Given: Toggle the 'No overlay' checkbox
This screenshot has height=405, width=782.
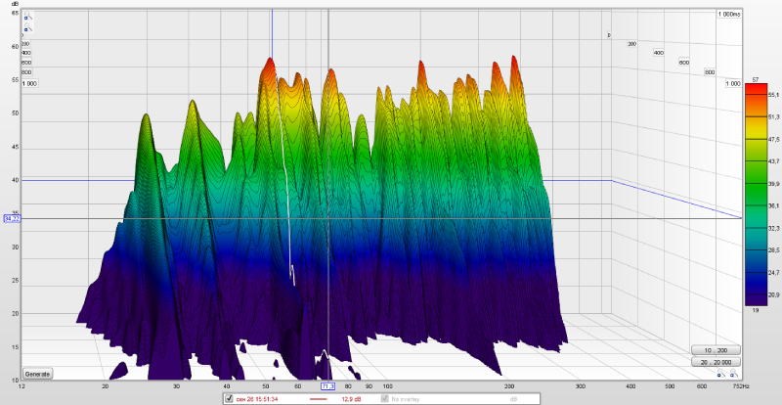Looking at the screenshot, I should [384, 399].
